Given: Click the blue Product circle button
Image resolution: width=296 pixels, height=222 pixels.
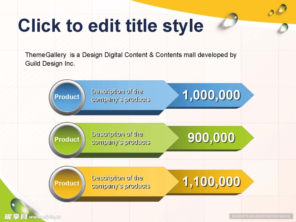Looking at the screenshot, I should pyautogui.click(x=67, y=97).
